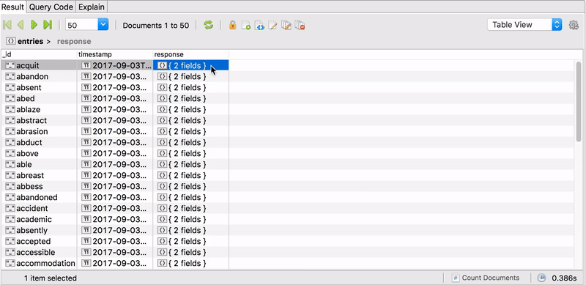Select the abandoned _id cell

[39, 197]
